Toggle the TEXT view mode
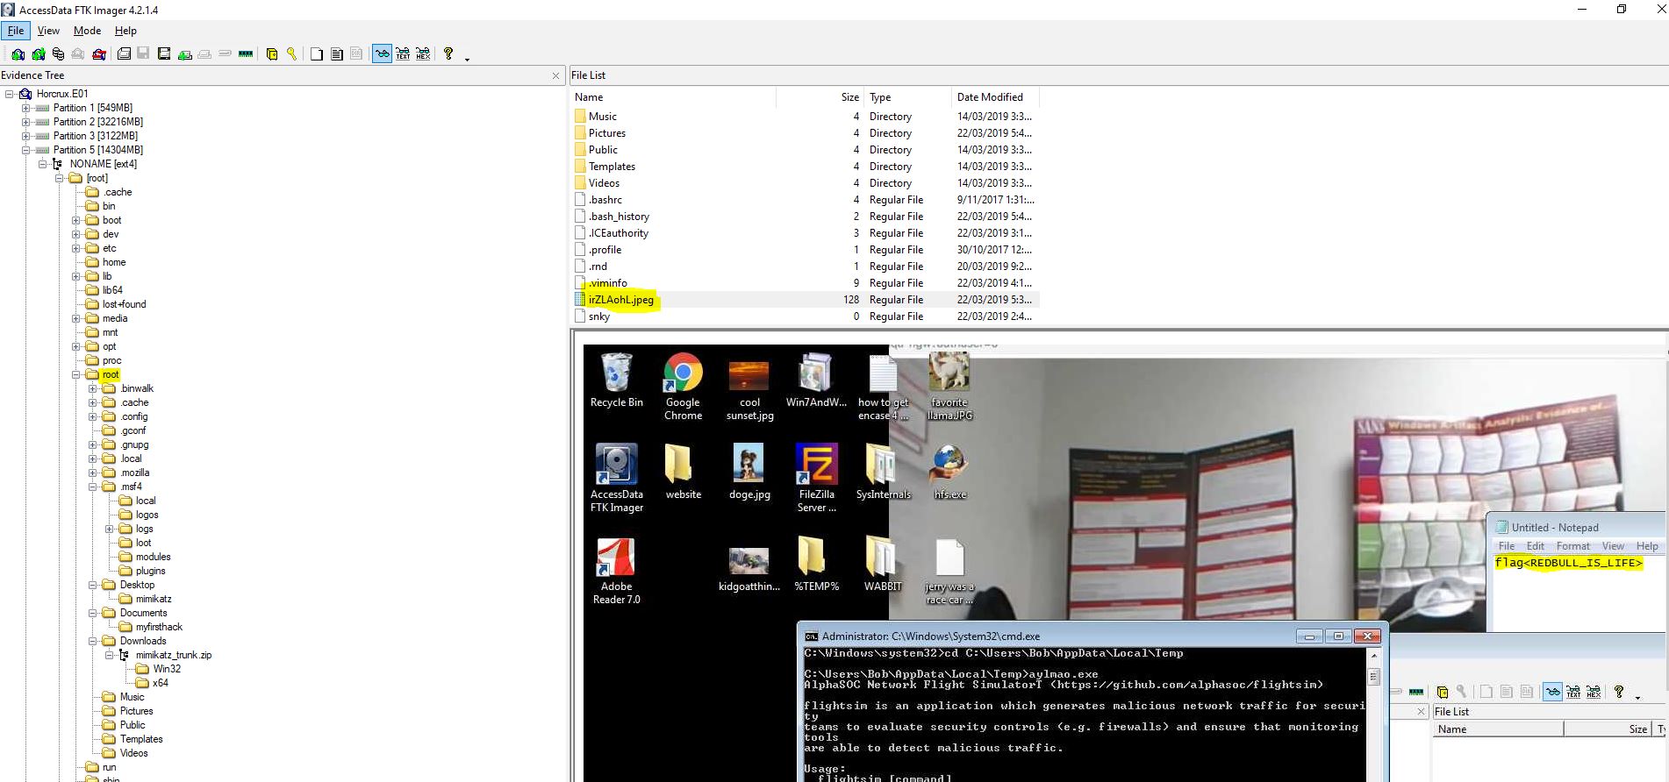This screenshot has width=1669, height=782. 403,54
